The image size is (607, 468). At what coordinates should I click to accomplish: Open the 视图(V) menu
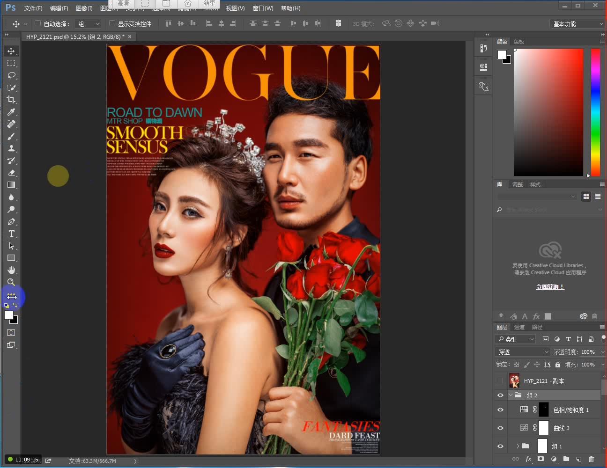(235, 8)
